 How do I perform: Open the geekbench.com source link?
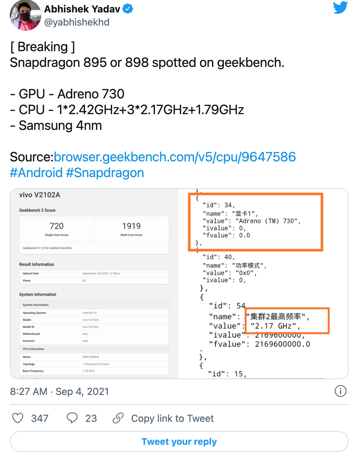(x=175, y=157)
